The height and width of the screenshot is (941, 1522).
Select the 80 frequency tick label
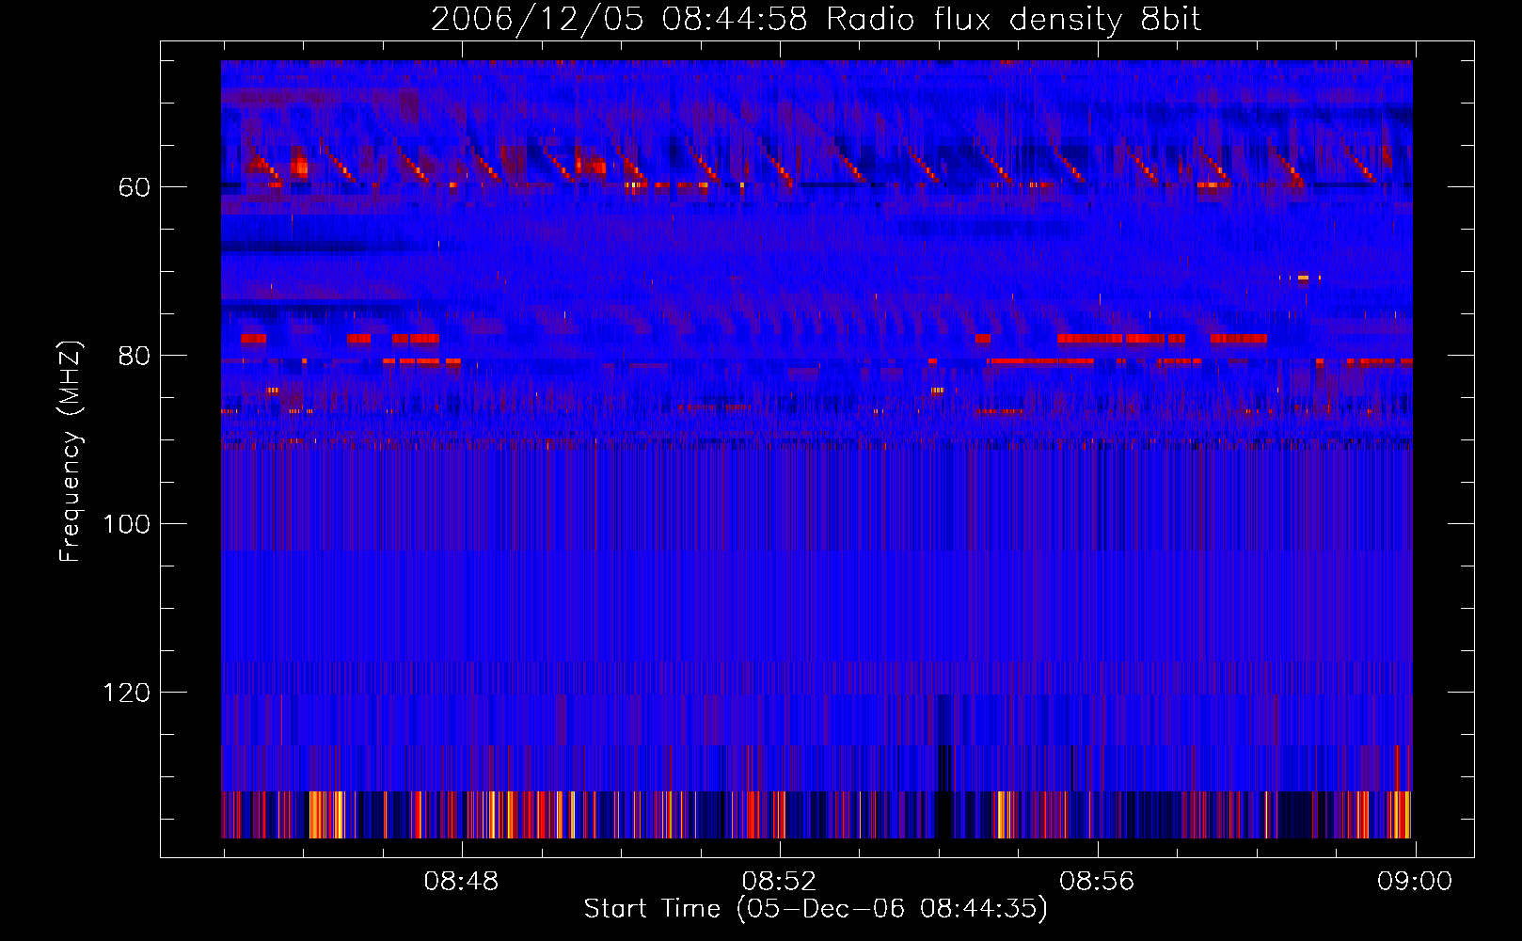pos(135,356)
